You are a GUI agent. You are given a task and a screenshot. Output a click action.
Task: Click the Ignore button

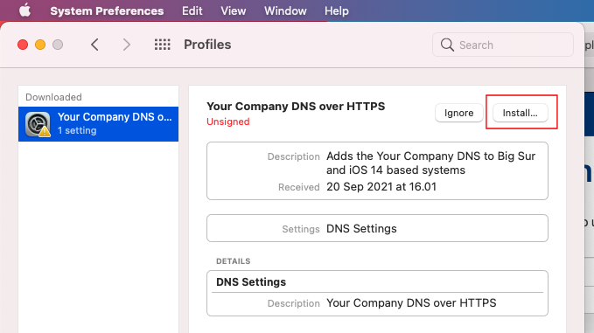[458, 113]
